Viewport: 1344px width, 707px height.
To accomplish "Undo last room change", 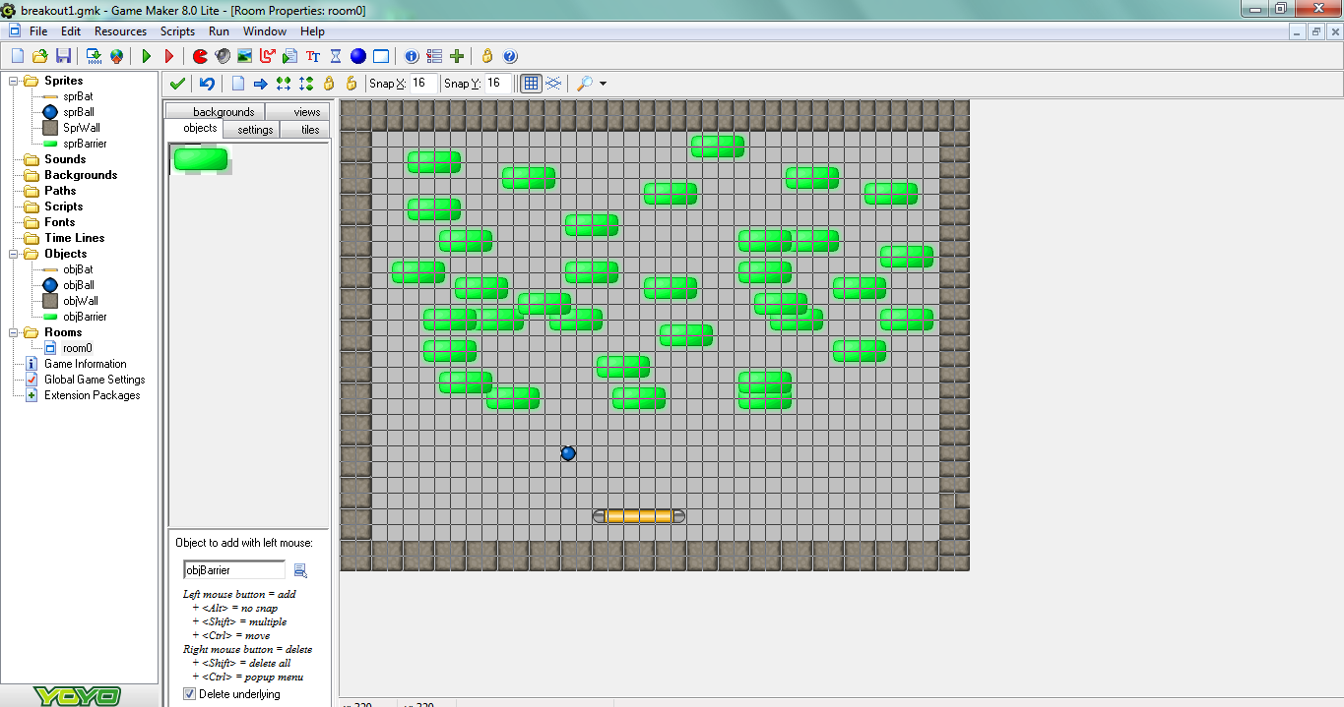I will point(207,84).
